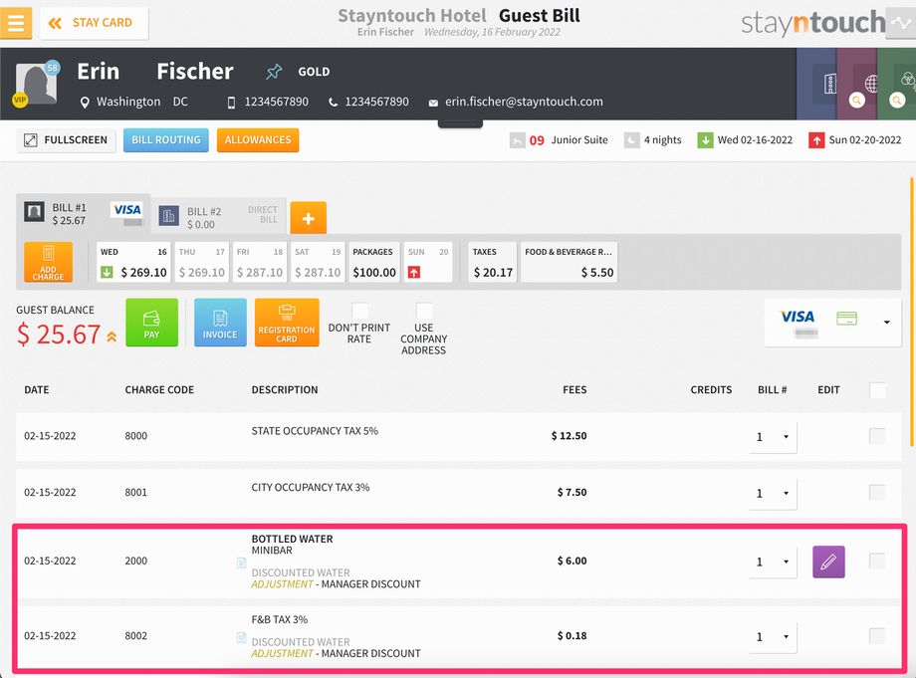Viewport: 916px width, 678px height.
Task: Click the orange vertical scrollbar
Action: pos(911,313)
